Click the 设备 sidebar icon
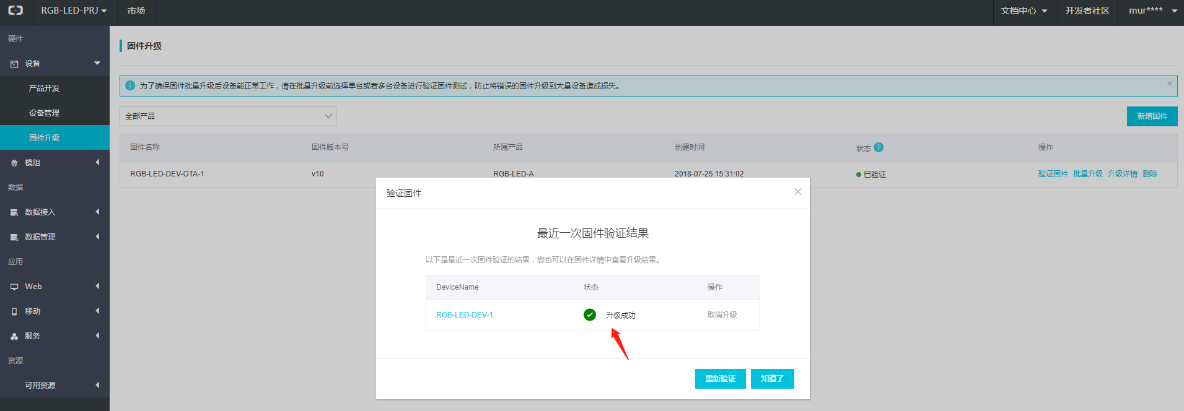This screenshot has width=1184, height=411. (x=14, y=64)
